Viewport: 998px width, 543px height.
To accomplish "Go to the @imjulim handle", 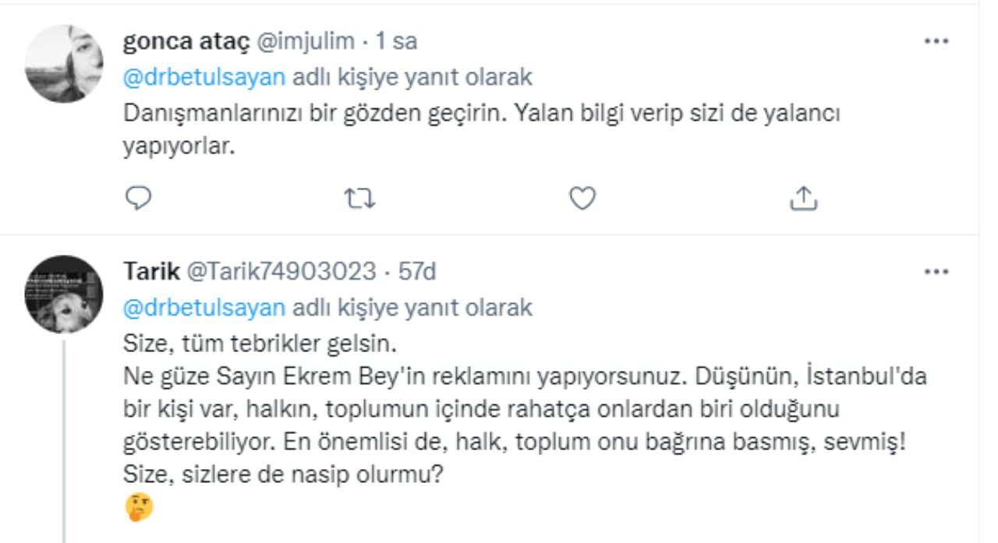I will pyautogui.click(x=305, y=41).
